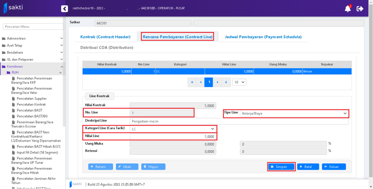Click the next page arrow

(217, 82)
